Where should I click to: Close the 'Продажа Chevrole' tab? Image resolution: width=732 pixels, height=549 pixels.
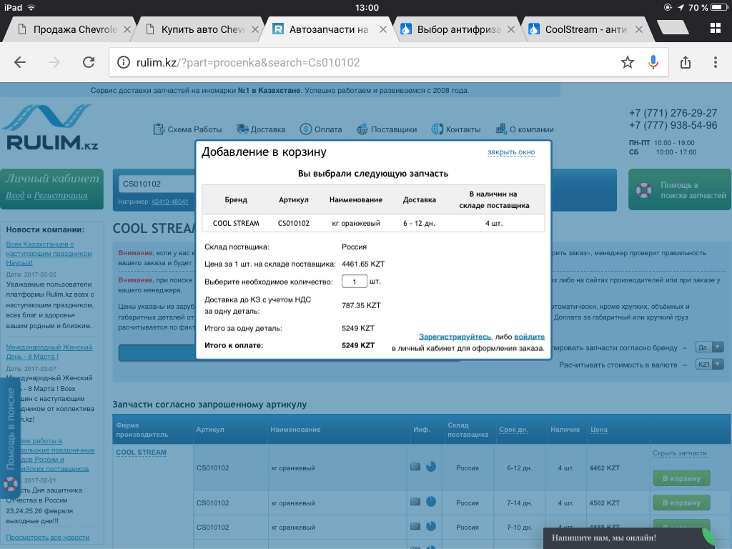(127, 29)
